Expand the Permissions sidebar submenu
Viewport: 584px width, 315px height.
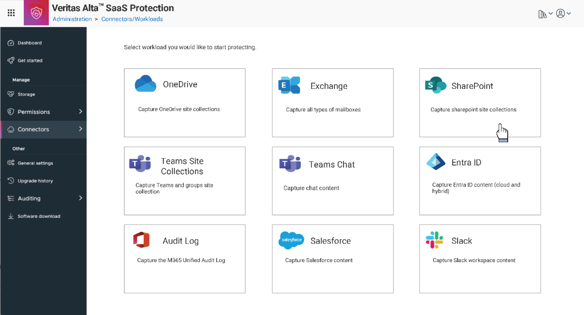pyautogui.click(x=80, y=112)
